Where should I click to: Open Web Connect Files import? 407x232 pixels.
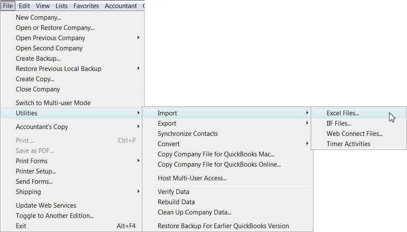click(354, 134)
